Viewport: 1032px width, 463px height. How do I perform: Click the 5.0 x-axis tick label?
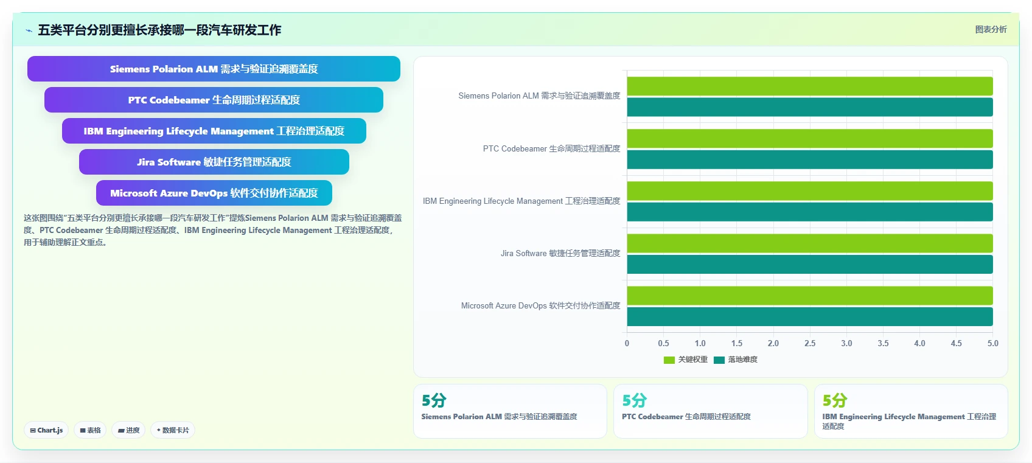click(x=992, y=343)
